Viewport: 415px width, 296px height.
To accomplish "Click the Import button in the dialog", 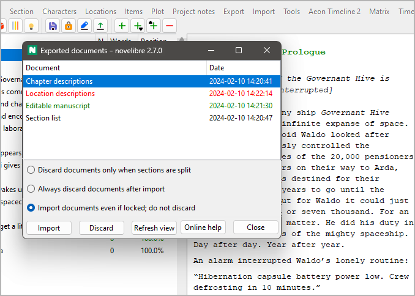I will (x=49, y=228).
